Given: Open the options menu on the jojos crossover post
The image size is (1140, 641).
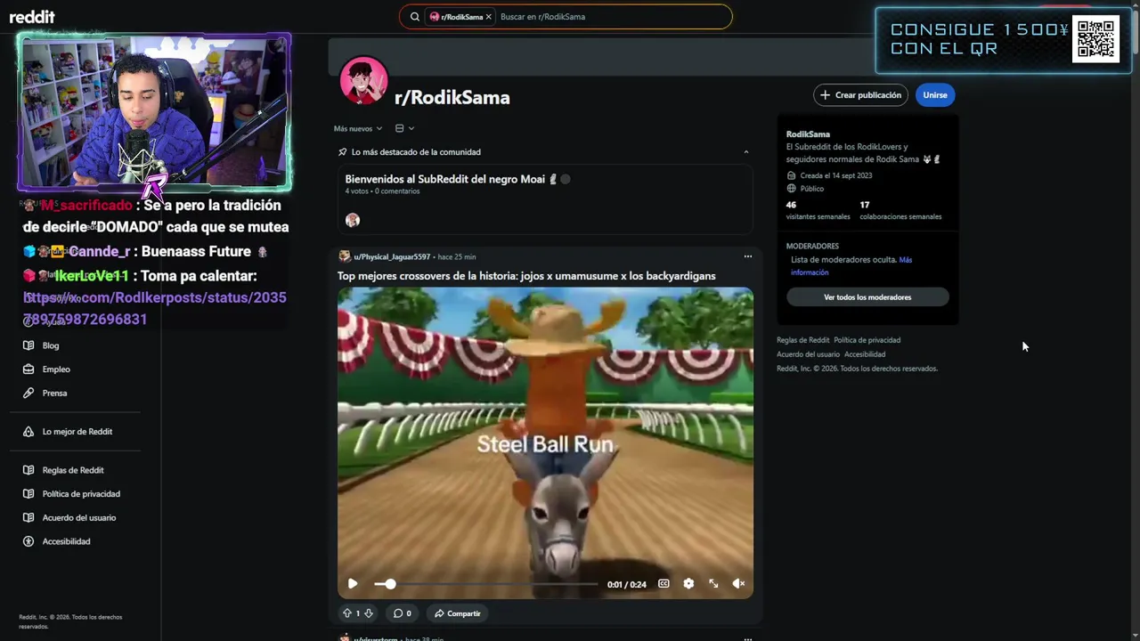Looking at the screenshot, I should tap(748, 256).
